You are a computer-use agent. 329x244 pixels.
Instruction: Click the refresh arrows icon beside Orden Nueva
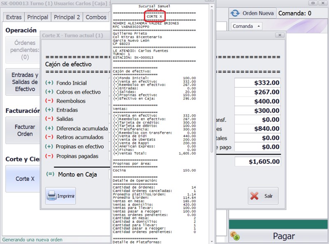click(x=235, y=13)
